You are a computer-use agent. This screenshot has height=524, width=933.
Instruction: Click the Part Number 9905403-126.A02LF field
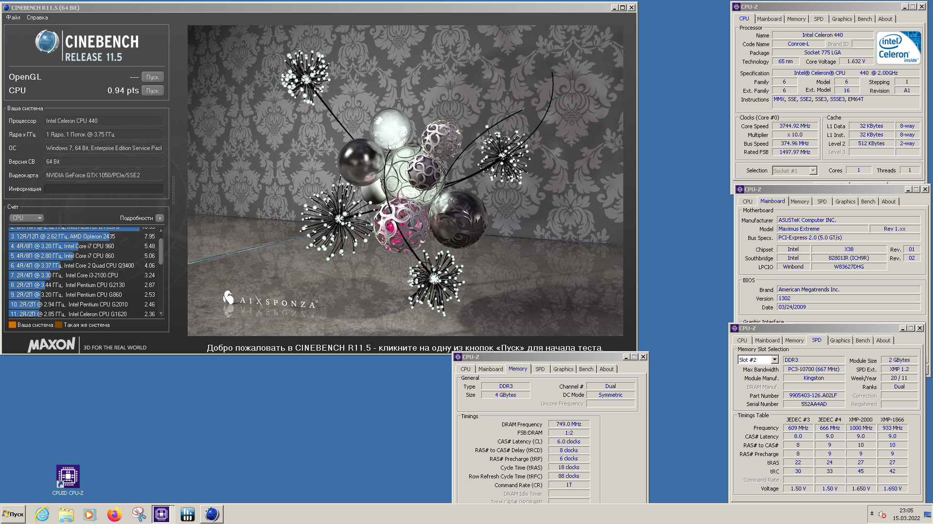(x=813, y=396)
